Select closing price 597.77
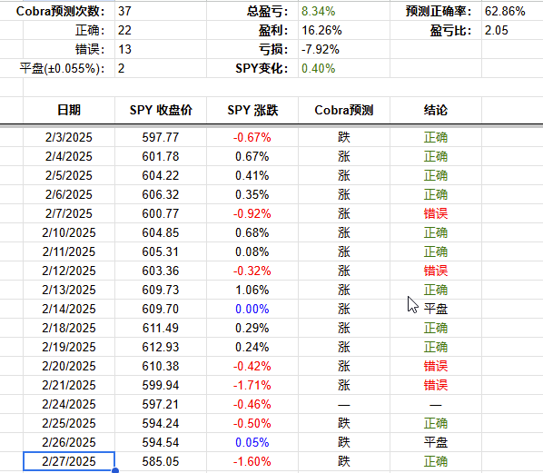Screen dimensions: 543x473 click(161, 137)
